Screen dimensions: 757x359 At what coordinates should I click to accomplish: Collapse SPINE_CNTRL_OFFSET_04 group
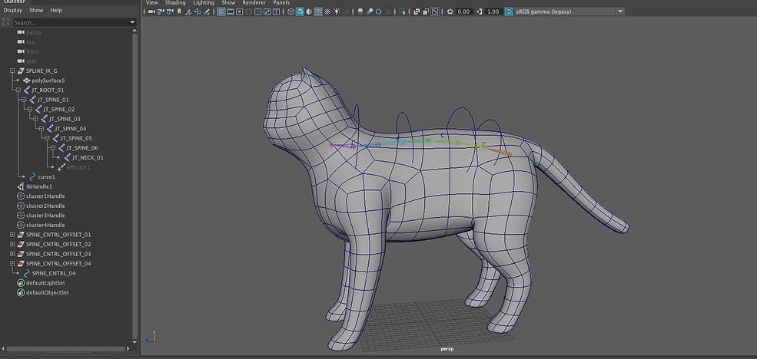click(12, 264)
